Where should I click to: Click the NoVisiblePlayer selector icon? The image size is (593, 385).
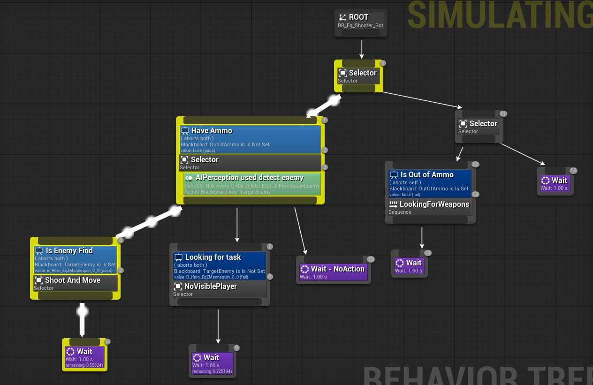click(x=178, y=287)
